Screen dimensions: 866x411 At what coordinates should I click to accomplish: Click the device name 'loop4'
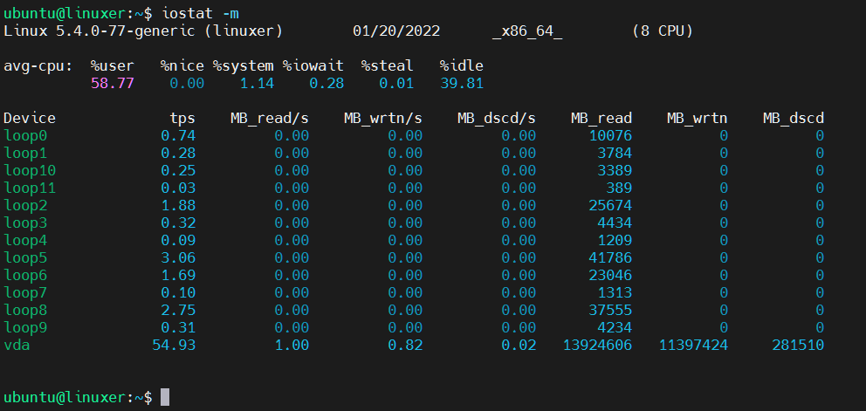[25, 241]
